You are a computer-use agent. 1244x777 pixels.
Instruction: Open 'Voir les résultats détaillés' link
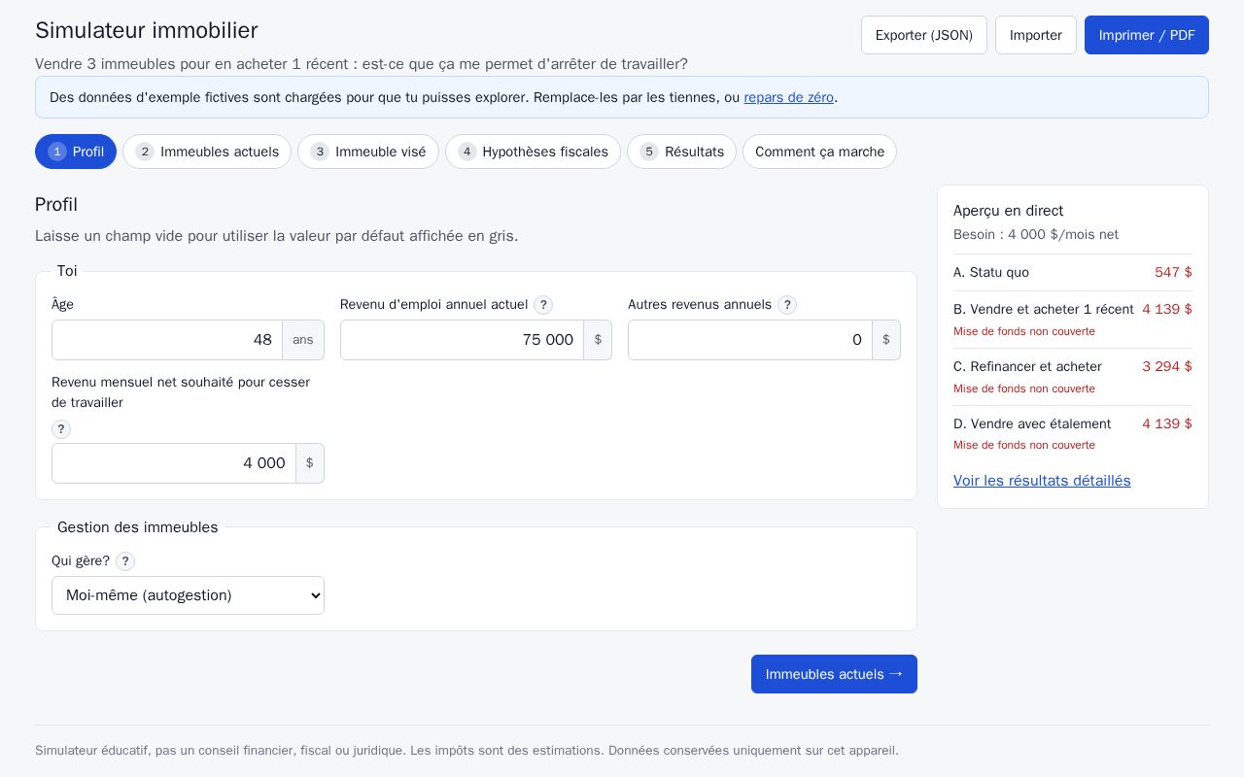point(1042,481)
